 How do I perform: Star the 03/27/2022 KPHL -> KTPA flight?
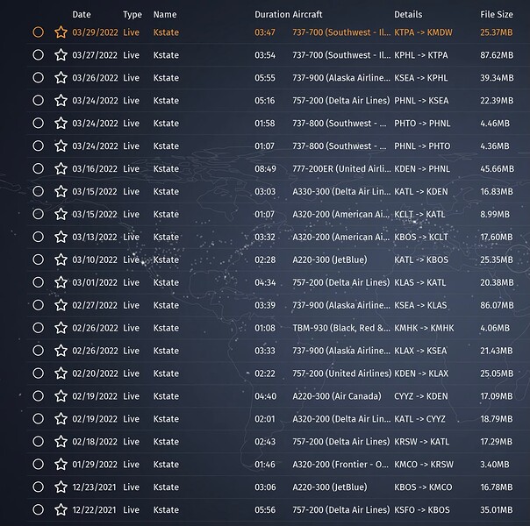pos(61,54)
